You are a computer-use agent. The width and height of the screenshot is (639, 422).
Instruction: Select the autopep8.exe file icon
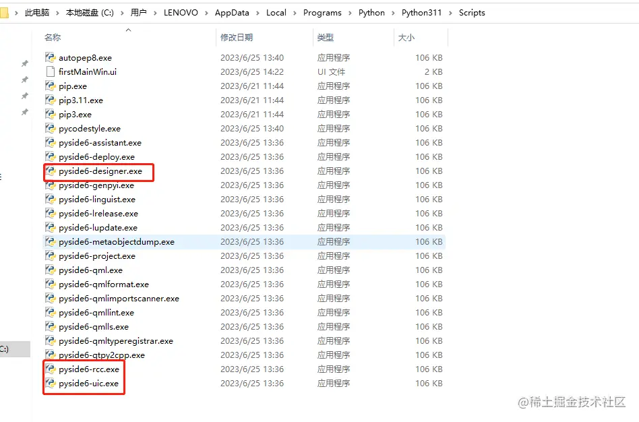coord(50,57)
